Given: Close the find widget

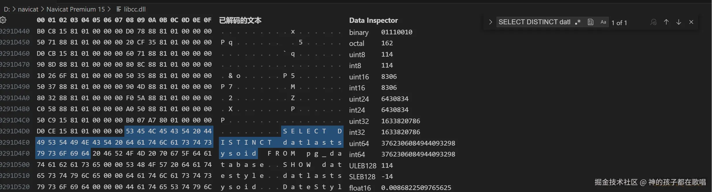Looking at the screenshot, I should pyautogui.click(x=691, y=22).
